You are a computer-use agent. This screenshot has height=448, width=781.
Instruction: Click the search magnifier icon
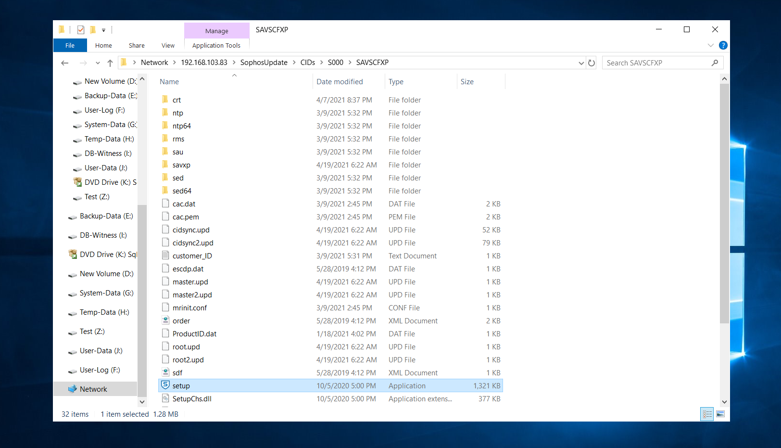point(715,63)
